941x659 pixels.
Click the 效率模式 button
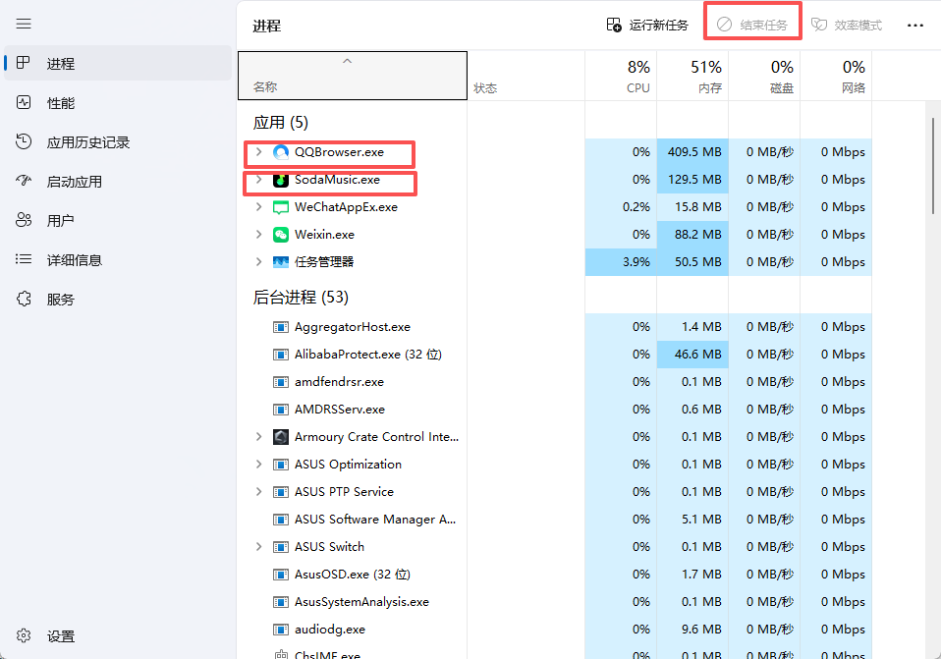(847, 25)
